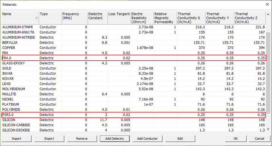Select the PSR3.0 material row
This screenshot has height=146, width=272.
point(134,115)
